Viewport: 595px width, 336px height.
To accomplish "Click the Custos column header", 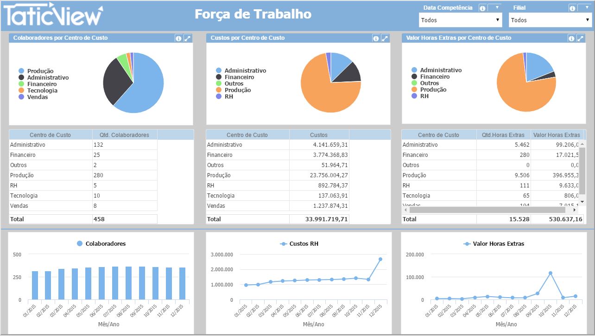I will (x=318, y=135).
